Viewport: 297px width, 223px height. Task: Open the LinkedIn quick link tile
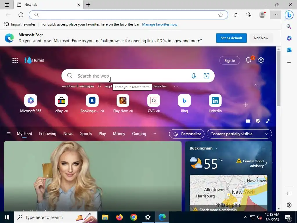click(215, 104)
